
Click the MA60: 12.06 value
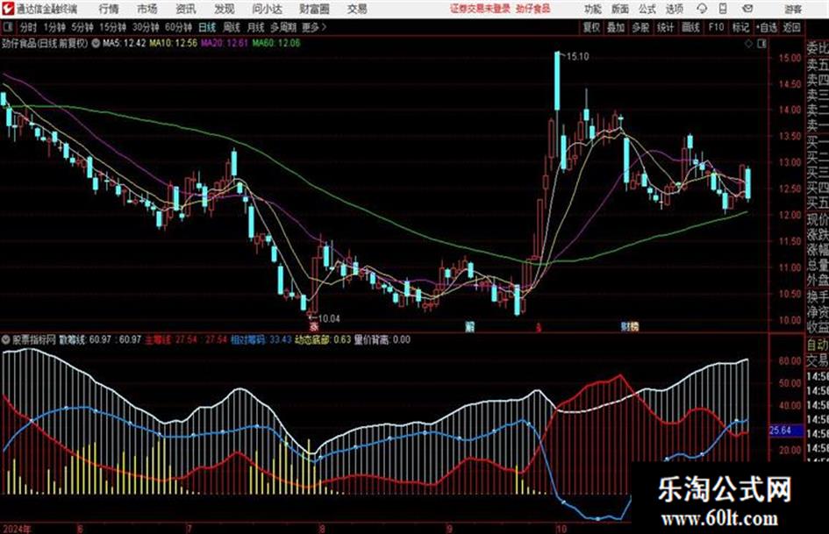point(276,43)
